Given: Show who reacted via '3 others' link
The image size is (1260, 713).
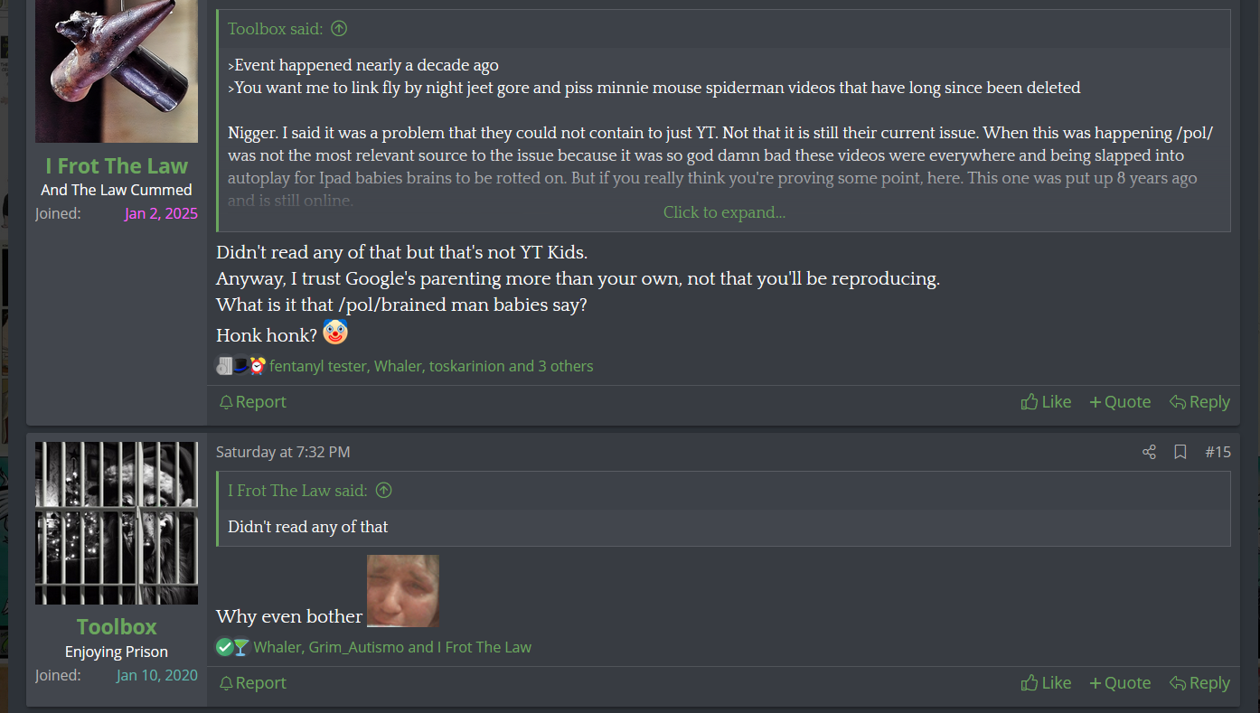Looking at the screenshot, I should [x=566, y=366].
